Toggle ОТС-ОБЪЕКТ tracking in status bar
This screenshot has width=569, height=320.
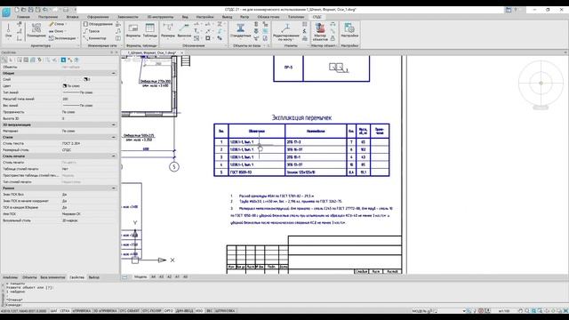(130, 311)
